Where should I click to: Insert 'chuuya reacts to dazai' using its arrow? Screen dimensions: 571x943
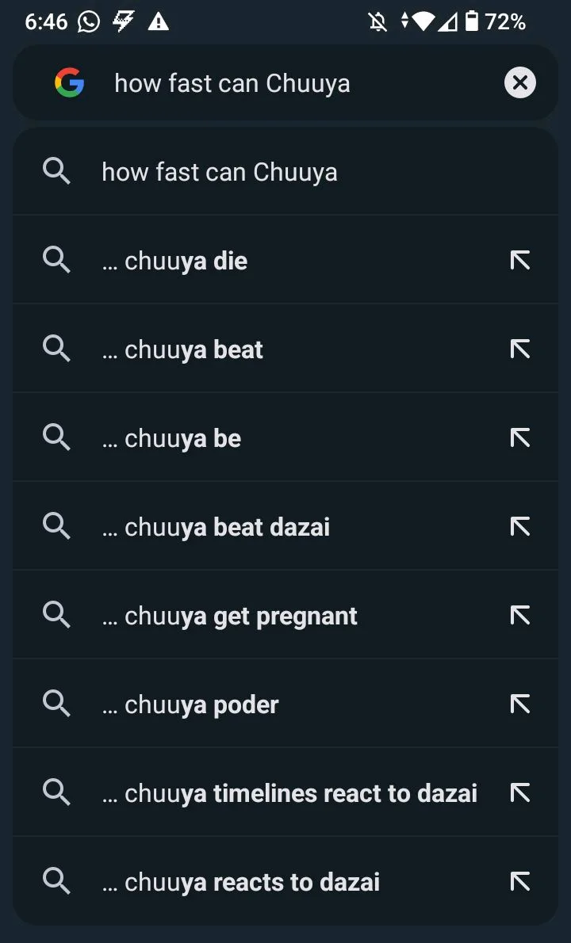click(x=520, y=882)
